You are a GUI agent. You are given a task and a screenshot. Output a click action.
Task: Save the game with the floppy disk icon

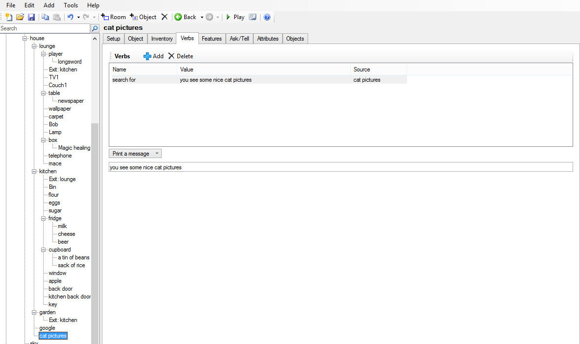(x=31, y=17)
